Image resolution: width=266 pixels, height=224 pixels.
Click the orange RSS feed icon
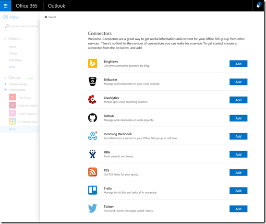tap(93, 172)
